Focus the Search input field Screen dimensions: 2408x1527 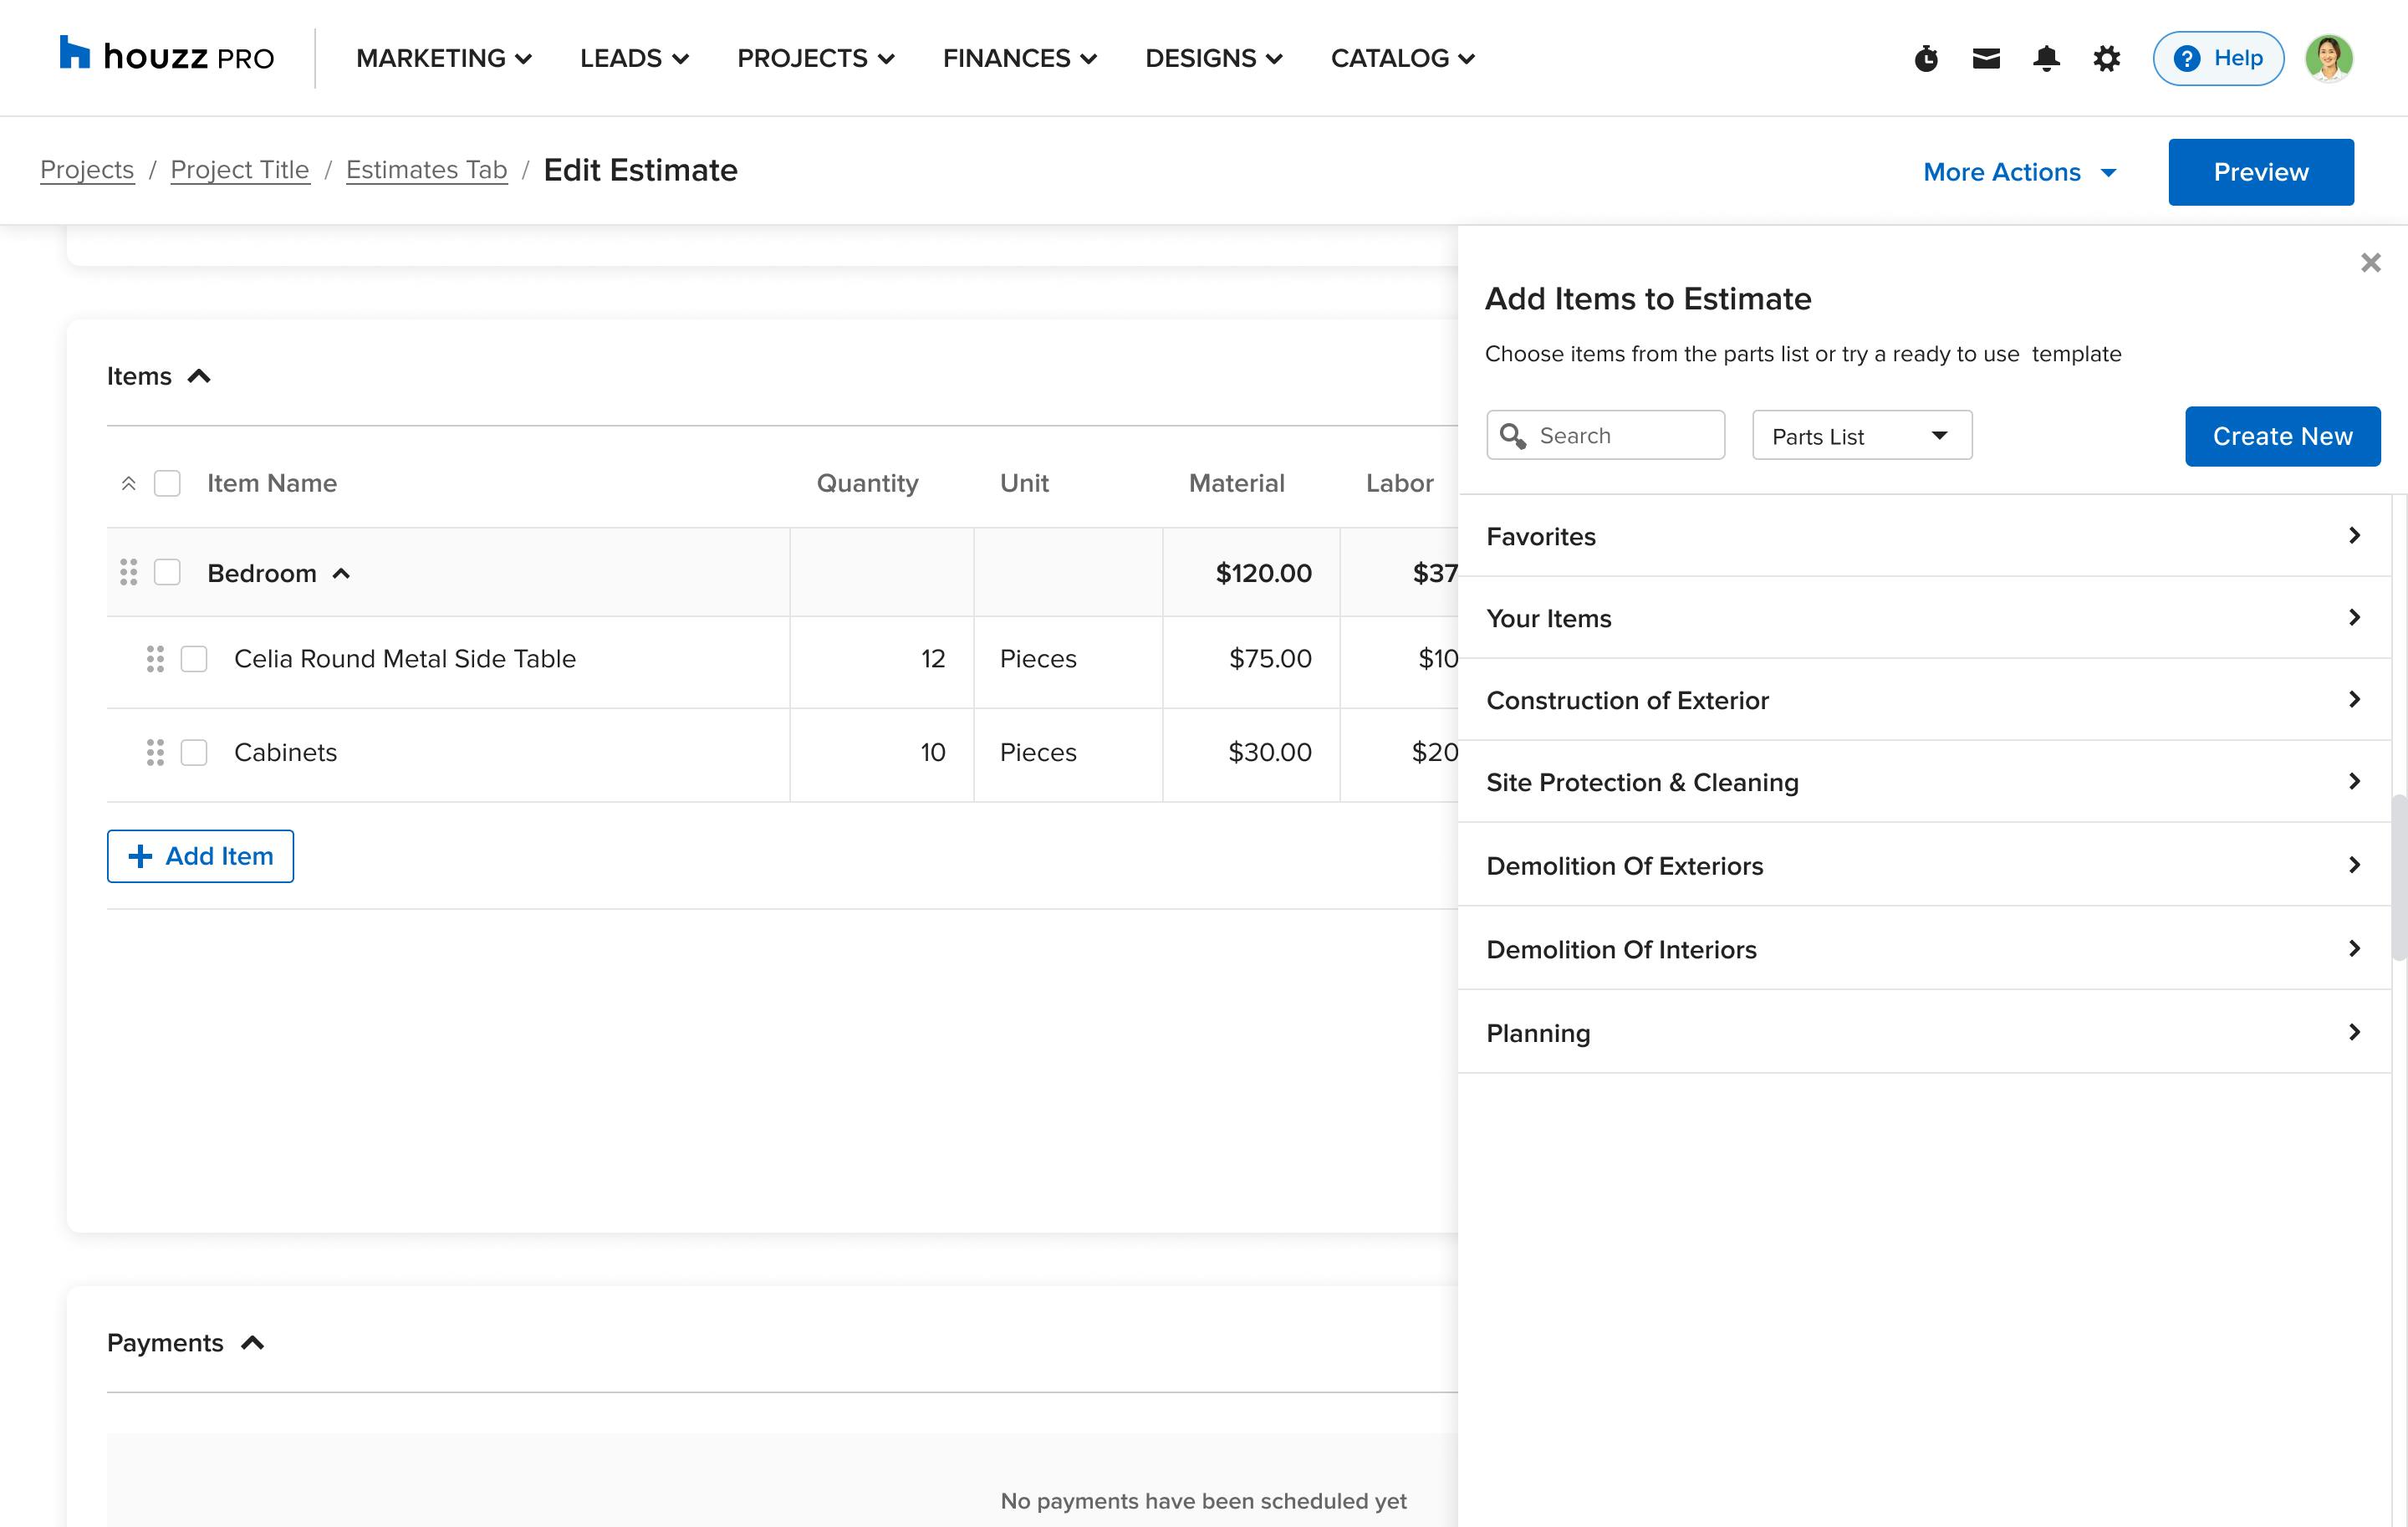point(1605,436)
